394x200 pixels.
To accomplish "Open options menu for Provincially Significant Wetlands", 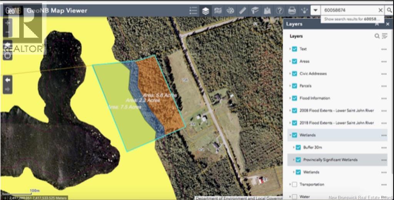I will point(384,160).
